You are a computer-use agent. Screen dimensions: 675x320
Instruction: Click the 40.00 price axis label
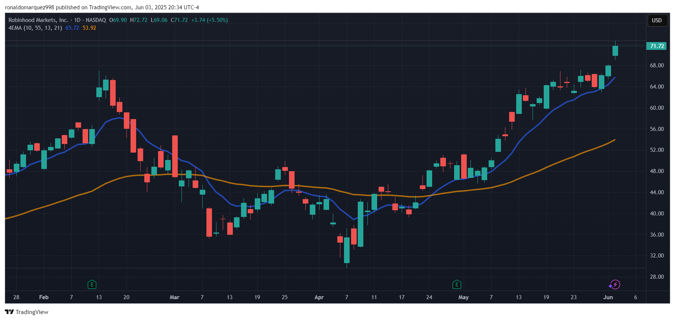[657, 214]
